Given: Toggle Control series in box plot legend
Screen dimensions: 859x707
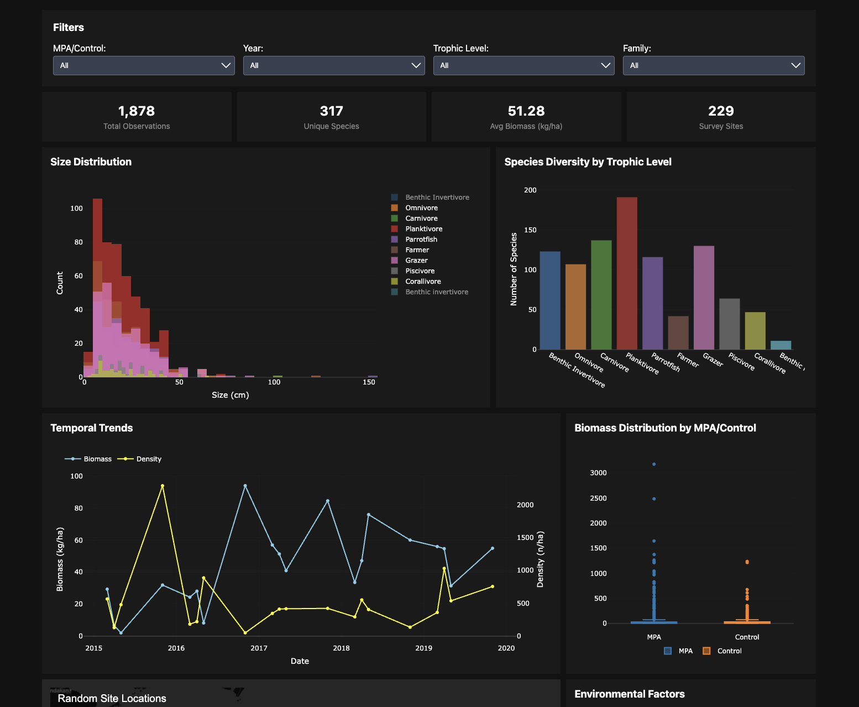Looking at the screenshot, I should point(722,651).
